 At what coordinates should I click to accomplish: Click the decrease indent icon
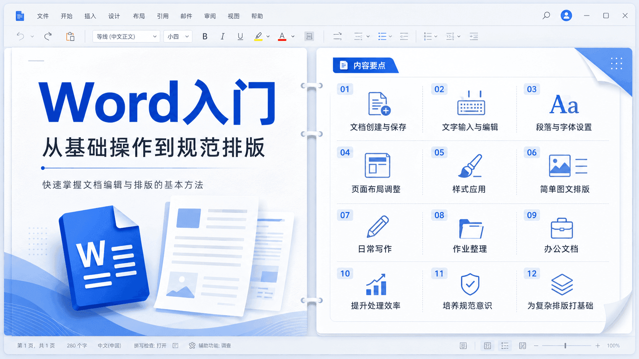pos(404,36)
